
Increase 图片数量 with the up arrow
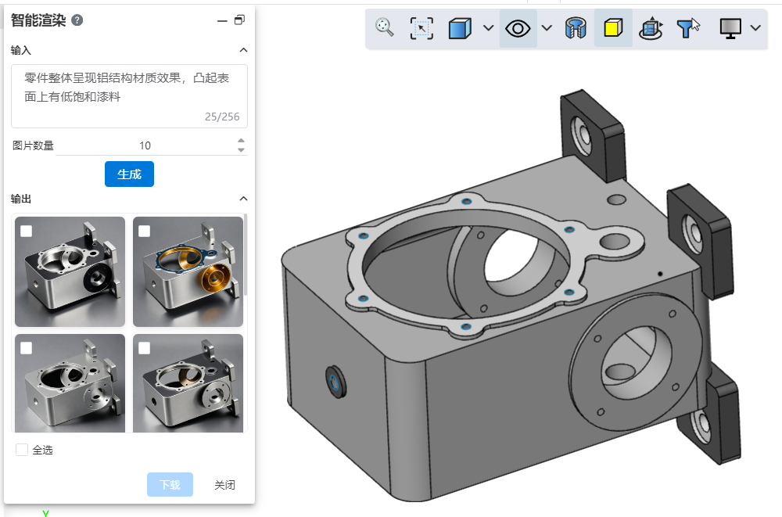pyautogui.click(x=241, y=141)
